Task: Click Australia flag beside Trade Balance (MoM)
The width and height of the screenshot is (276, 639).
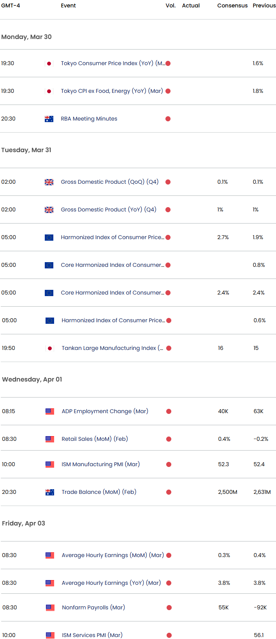Action: tap(50, 492)
